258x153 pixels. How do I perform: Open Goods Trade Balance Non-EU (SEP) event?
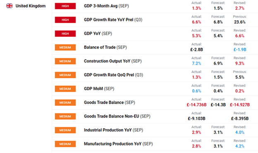[x=117, y=116]
